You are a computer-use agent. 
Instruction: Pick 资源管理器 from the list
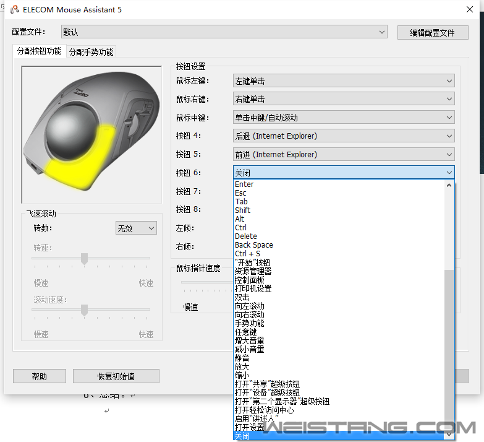click(339, 271)
